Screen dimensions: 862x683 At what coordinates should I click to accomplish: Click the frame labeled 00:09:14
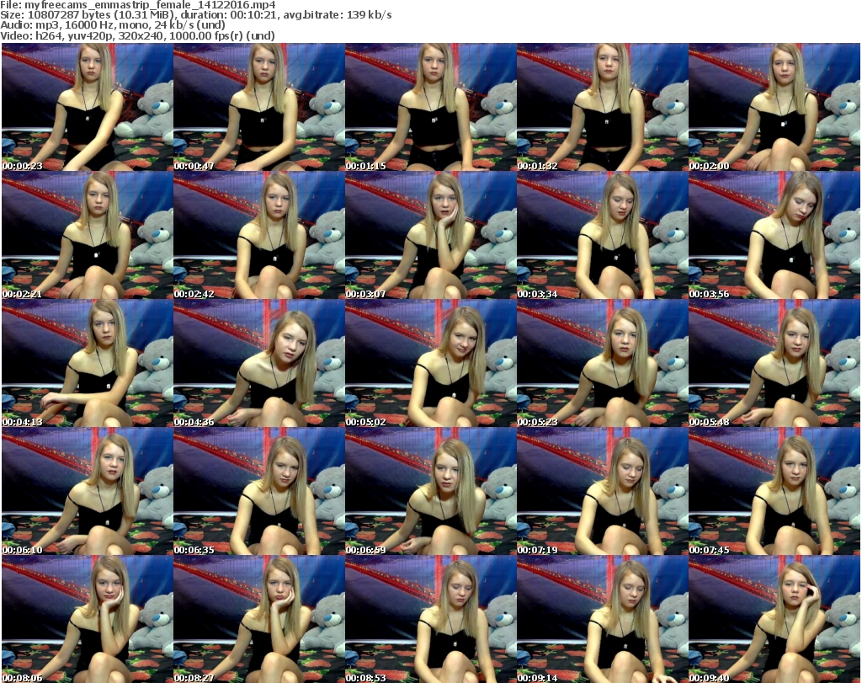603,619
